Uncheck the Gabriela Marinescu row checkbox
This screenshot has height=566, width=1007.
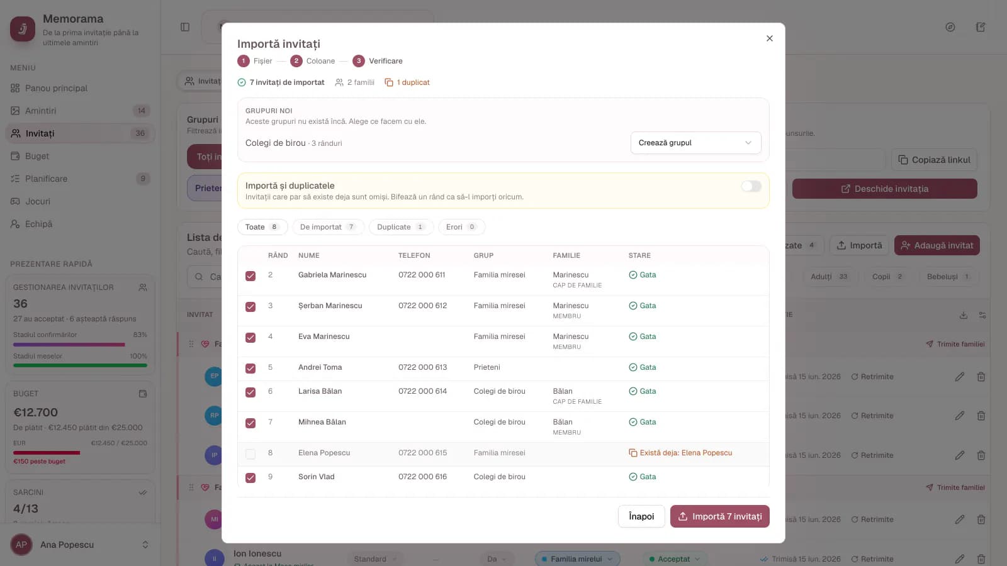pos(250,276)
